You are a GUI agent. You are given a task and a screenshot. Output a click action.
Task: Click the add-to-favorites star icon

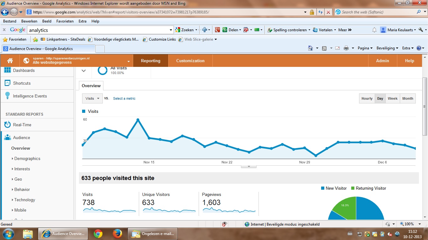(x=35, y=39)
